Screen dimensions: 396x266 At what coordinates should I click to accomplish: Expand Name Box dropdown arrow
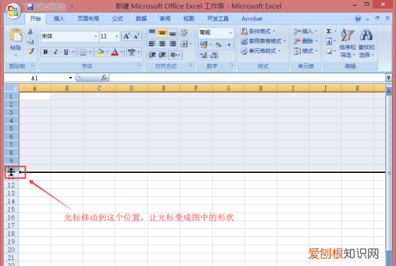click(x=71, y=78)
